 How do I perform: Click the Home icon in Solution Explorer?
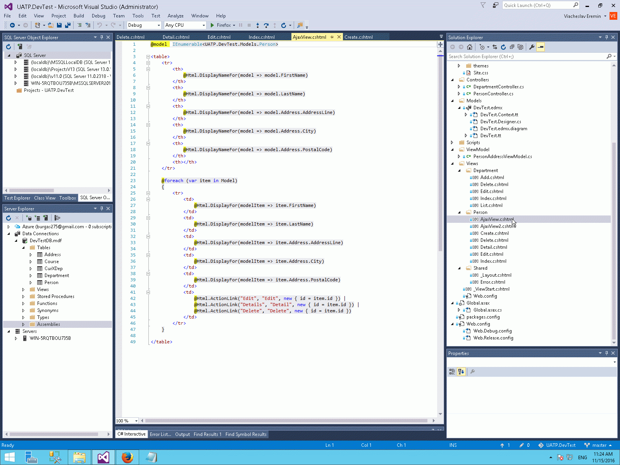pyautogui.click(x=470, y=47)
